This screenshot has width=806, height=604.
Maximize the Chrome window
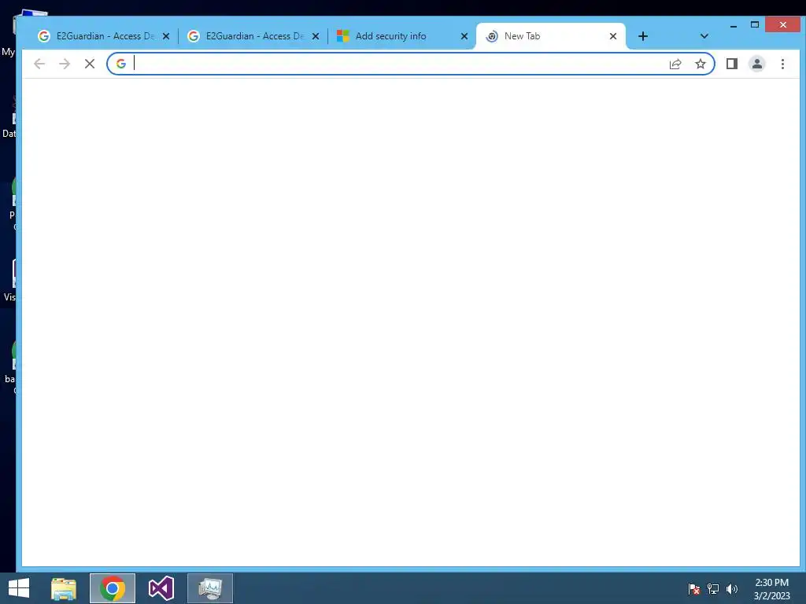tap(755, 24)
